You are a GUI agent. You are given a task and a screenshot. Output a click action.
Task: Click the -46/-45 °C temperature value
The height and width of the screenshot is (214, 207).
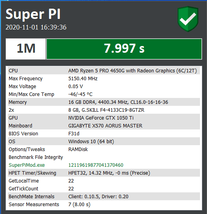click(81, 94)
